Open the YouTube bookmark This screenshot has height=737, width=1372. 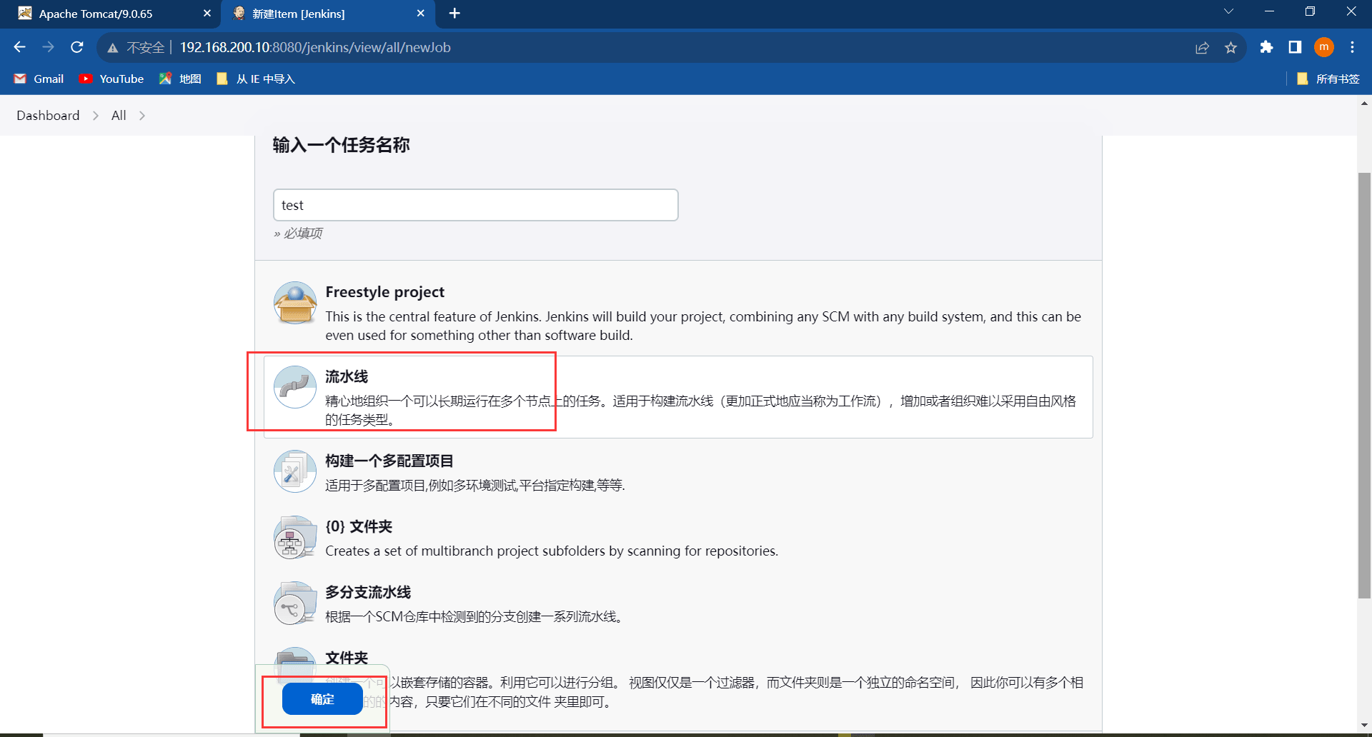[111, 79]
